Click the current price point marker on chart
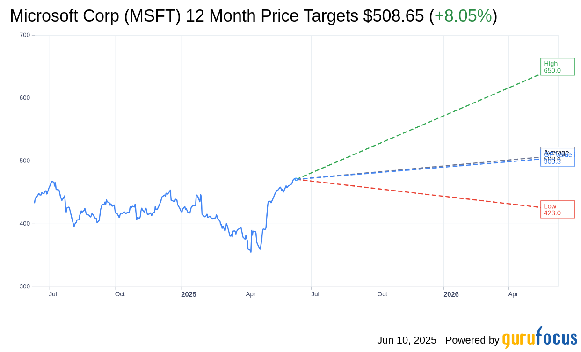The width and height of the screenshot is (581, 352). [x=296, y=179]
